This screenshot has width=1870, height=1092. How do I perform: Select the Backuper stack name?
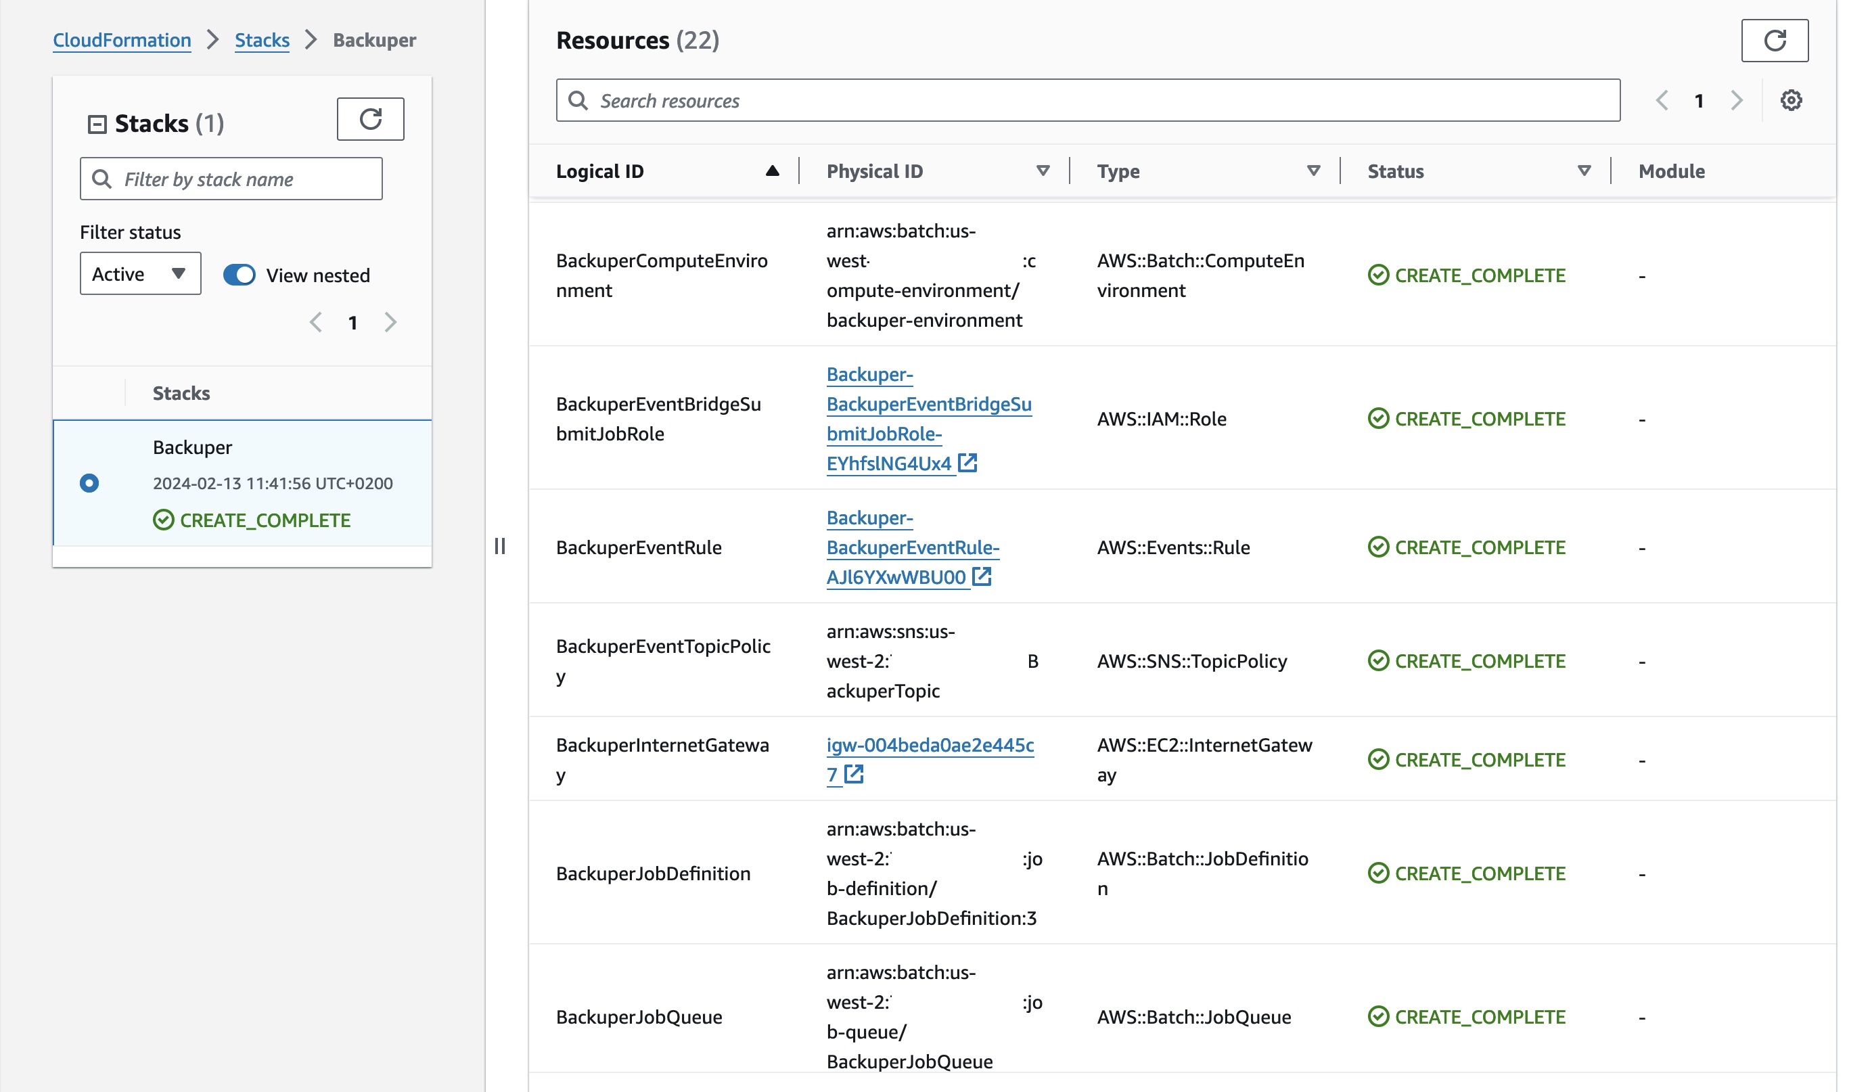click(x=192, y=447)
